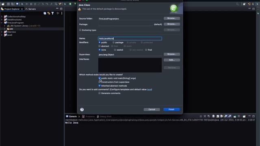This screenshot has width=260, height=146.
Task: Click Browse next to Package
Action: [x=172, y=24]
